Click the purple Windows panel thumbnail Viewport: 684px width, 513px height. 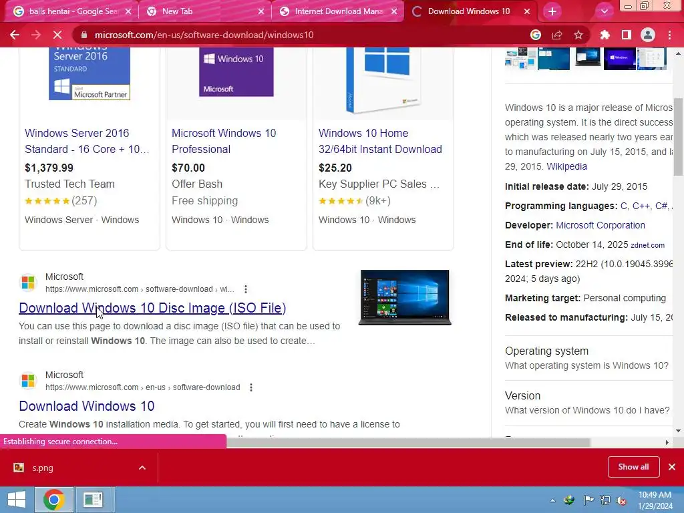point(619,59)
